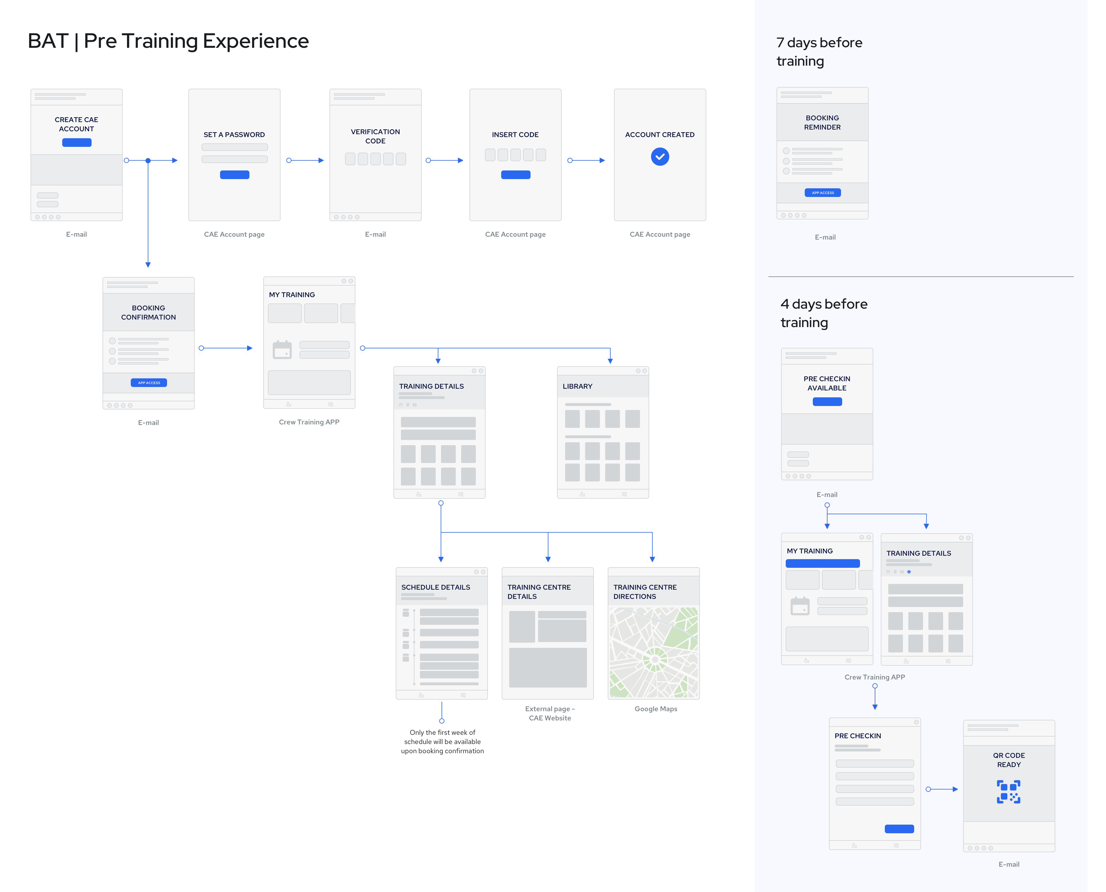Image resolution: width=1106 pixels, height=892 pixels.
Task: Click the PRE CHECKIN AVAILABLE heading
Action: 827,383
